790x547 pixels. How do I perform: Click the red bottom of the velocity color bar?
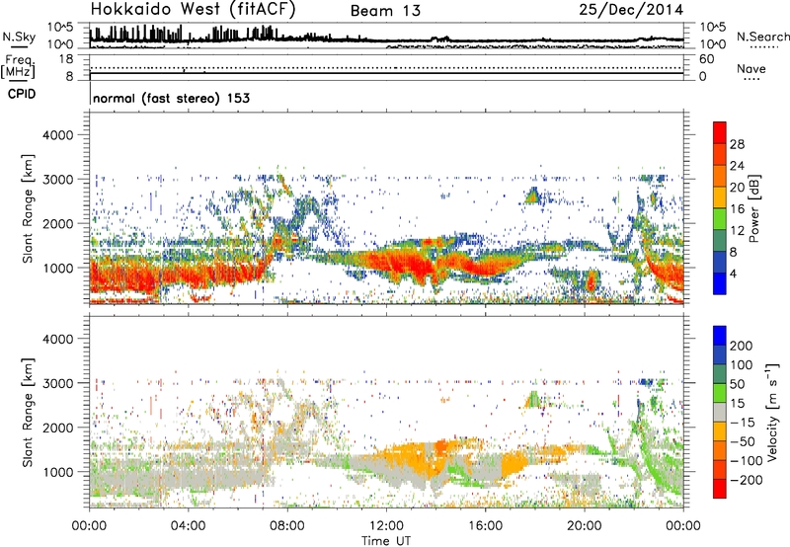coord(720,489)
